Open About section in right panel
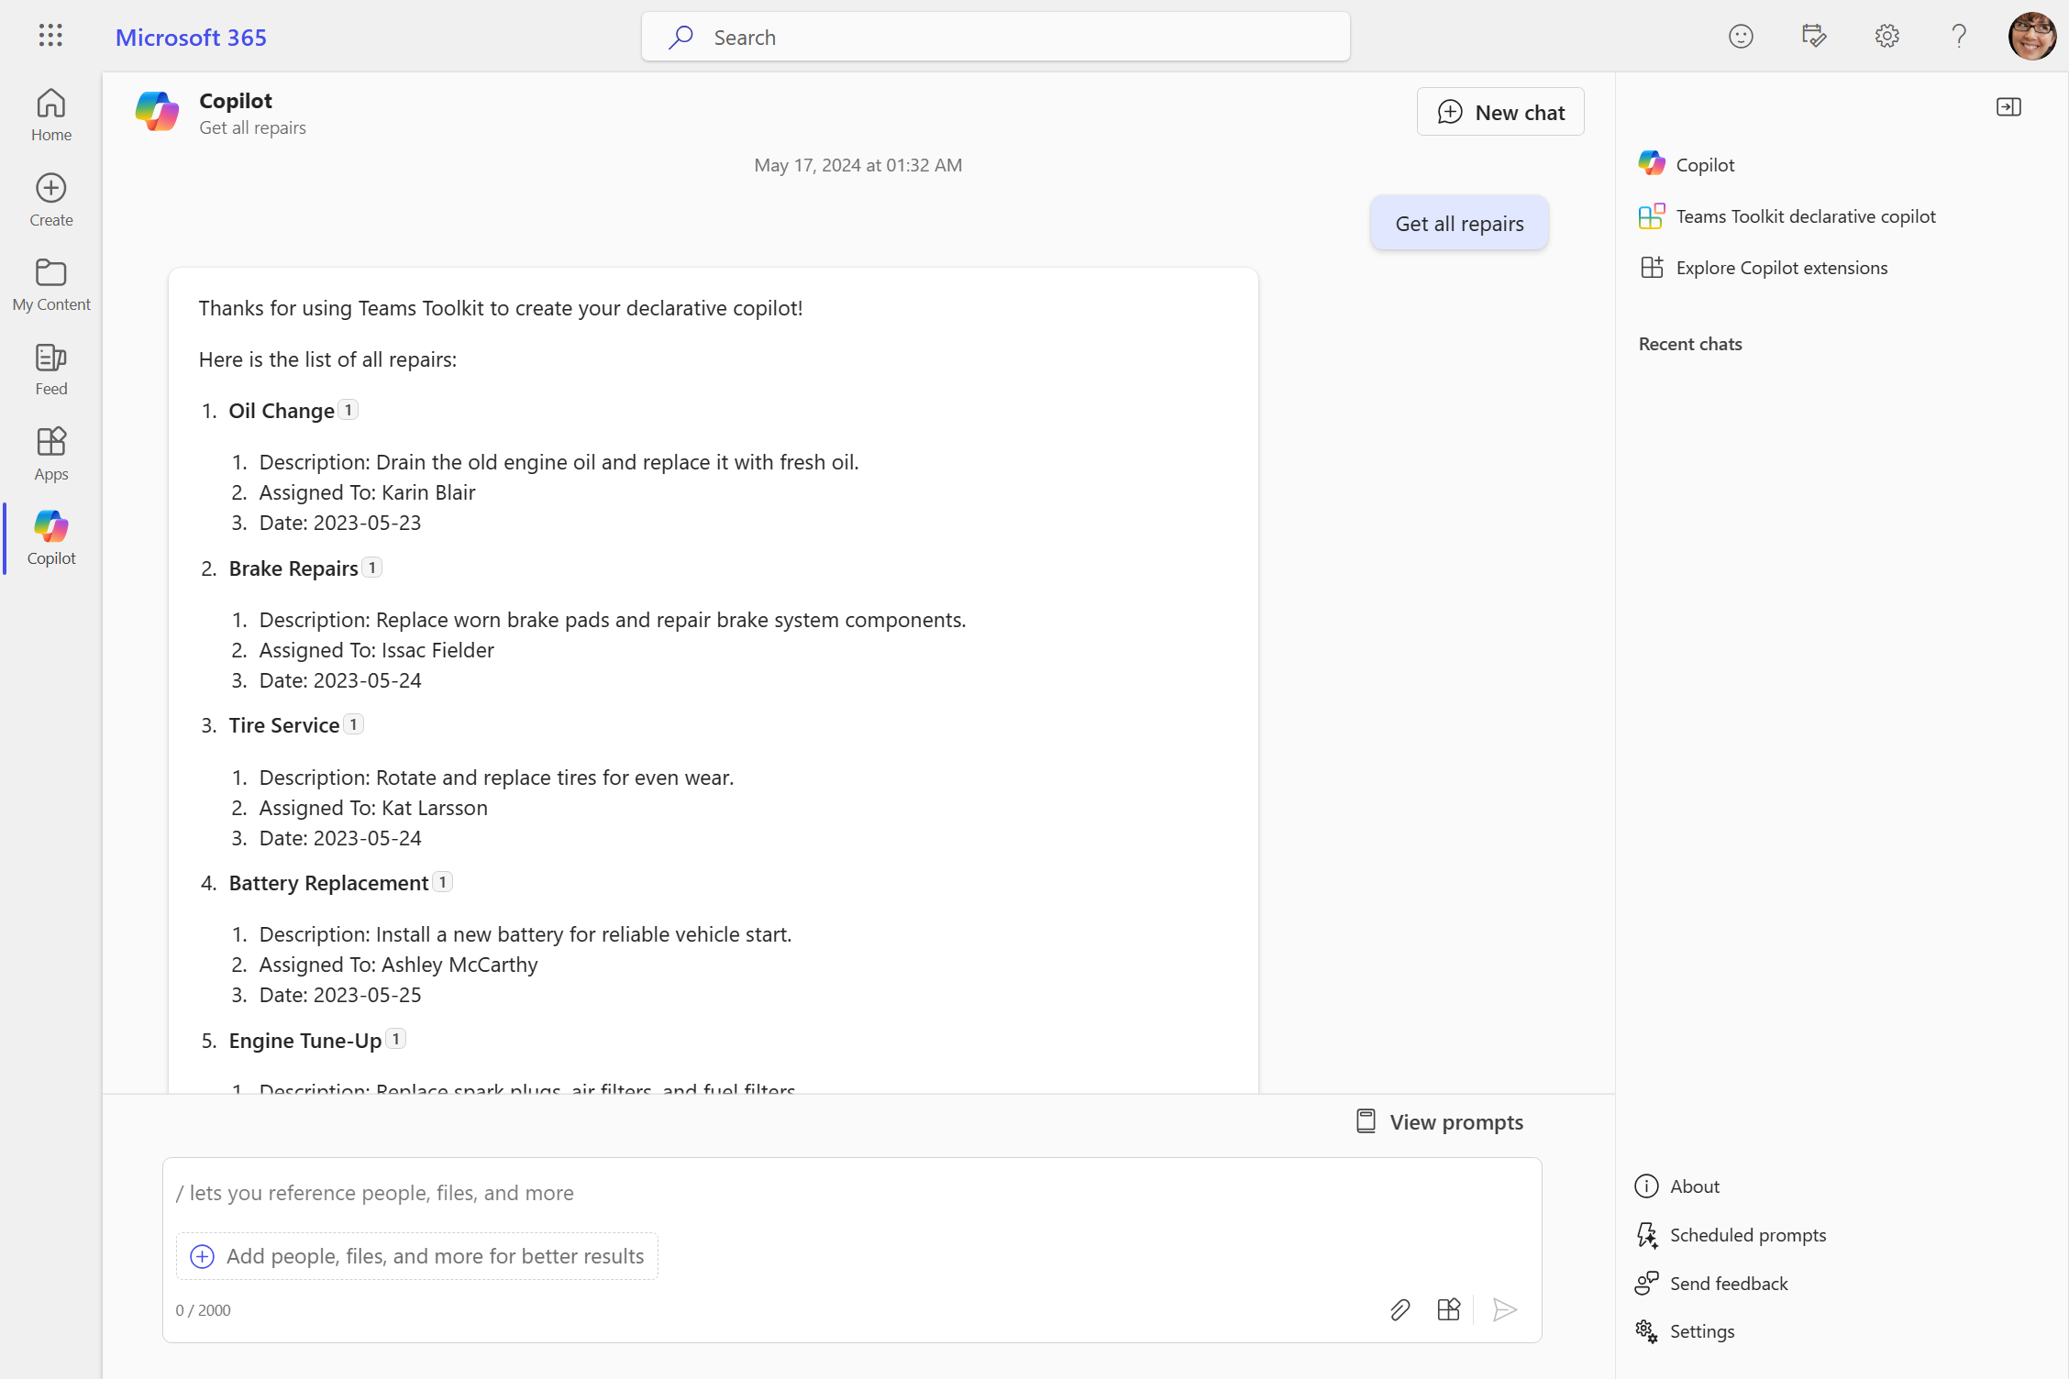 tap(1695, 1185)
